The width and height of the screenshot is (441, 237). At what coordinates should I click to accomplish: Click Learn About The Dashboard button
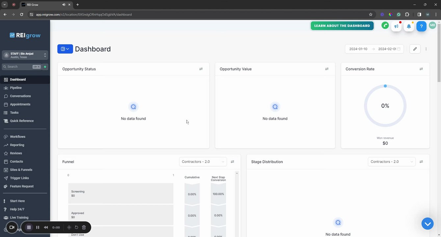342,26
